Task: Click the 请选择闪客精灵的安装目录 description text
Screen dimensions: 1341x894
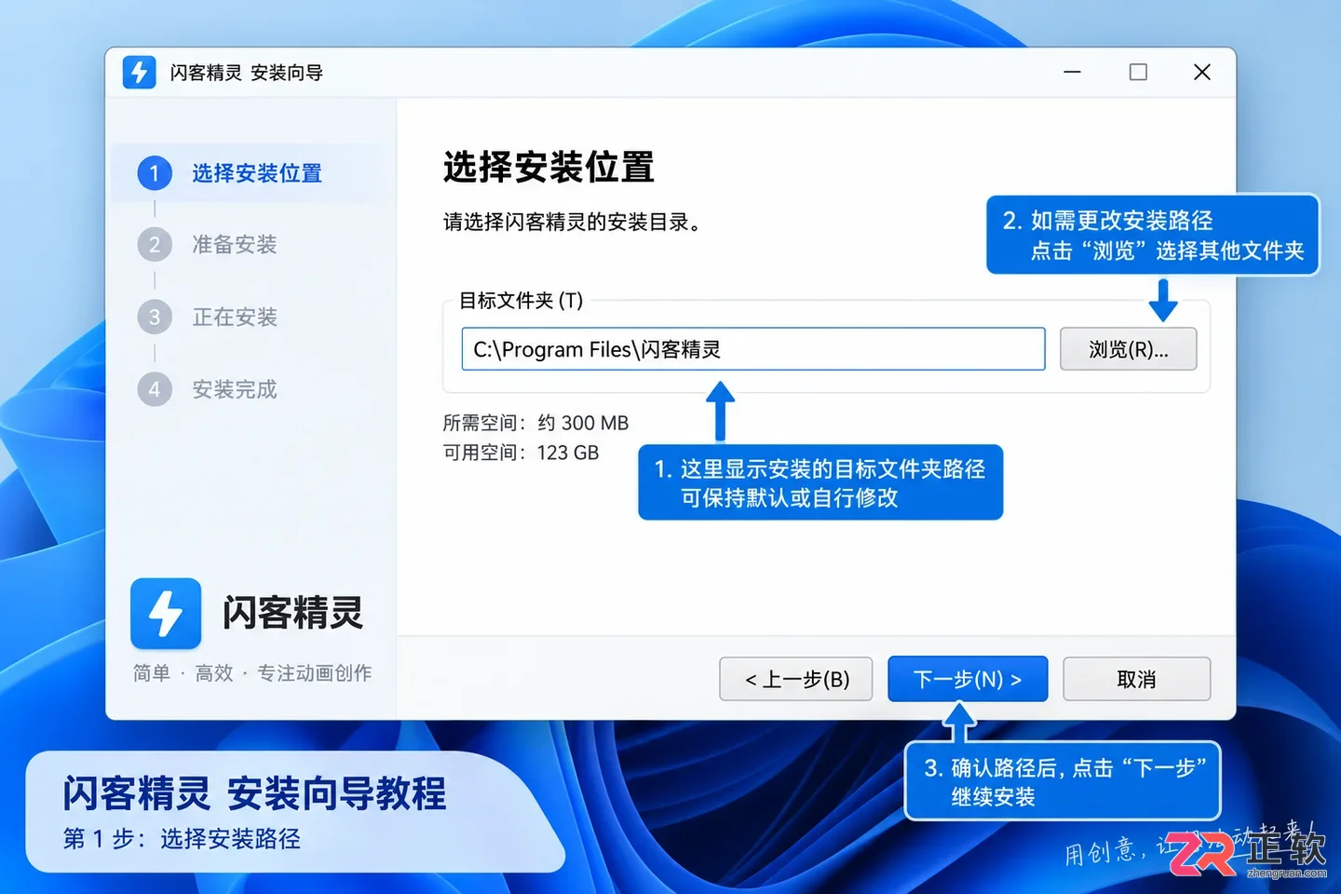Action: (572, 222)
